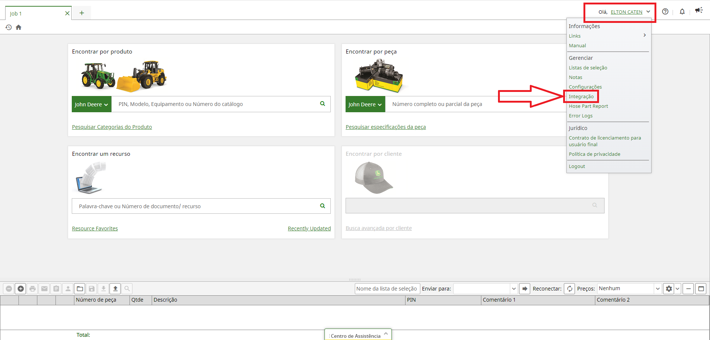Open the John Deere brand dropdown for products
The width and height of the screenshot is (710, 340).
(91, 104)
